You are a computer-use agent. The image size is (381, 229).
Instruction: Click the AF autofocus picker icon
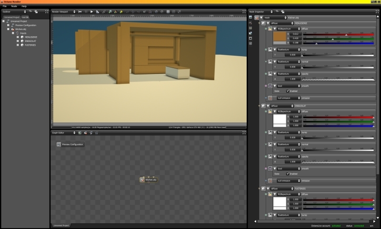(x=144, y=11)
